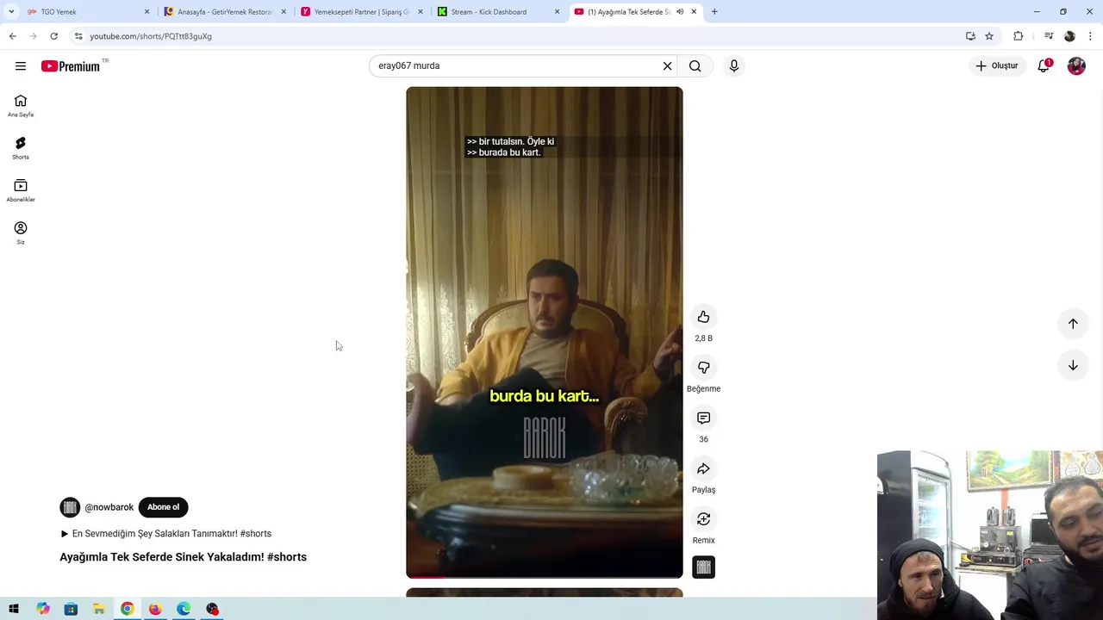Go back in browser history
The image size is (1103, 620).
12,36
